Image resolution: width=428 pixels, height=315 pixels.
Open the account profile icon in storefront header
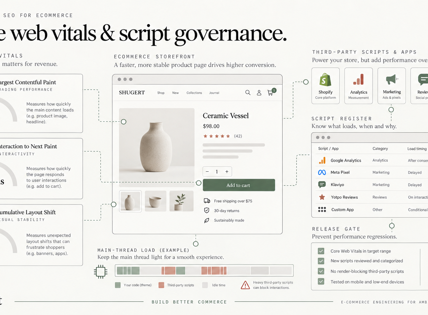click(x=259, y=93)
